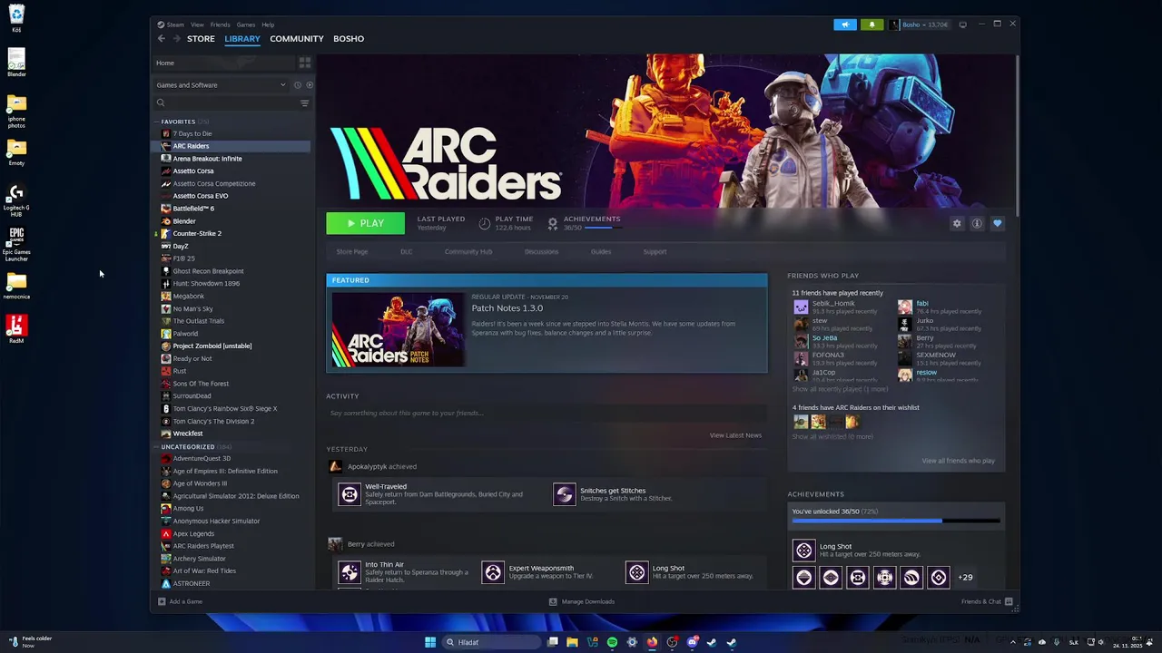Collapse the UNCATEGORIZED category

click(156, 447)
